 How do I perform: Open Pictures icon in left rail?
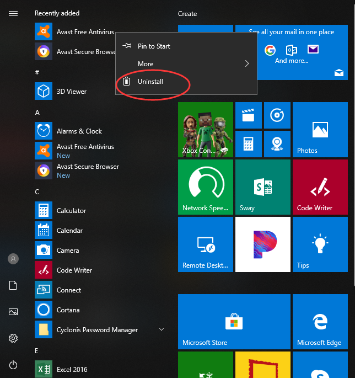[13, 312]
